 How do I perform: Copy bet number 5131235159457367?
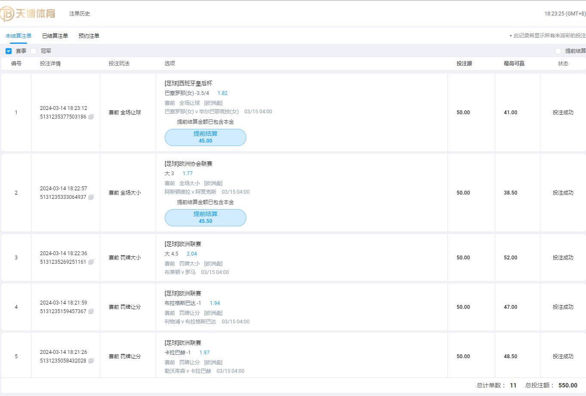(x=91, y=311)
